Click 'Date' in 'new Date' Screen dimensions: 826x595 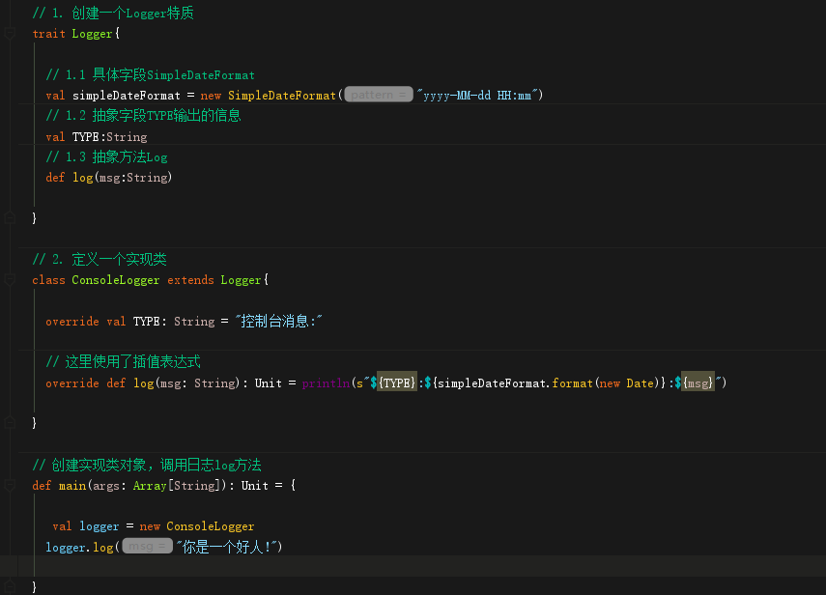641,382
